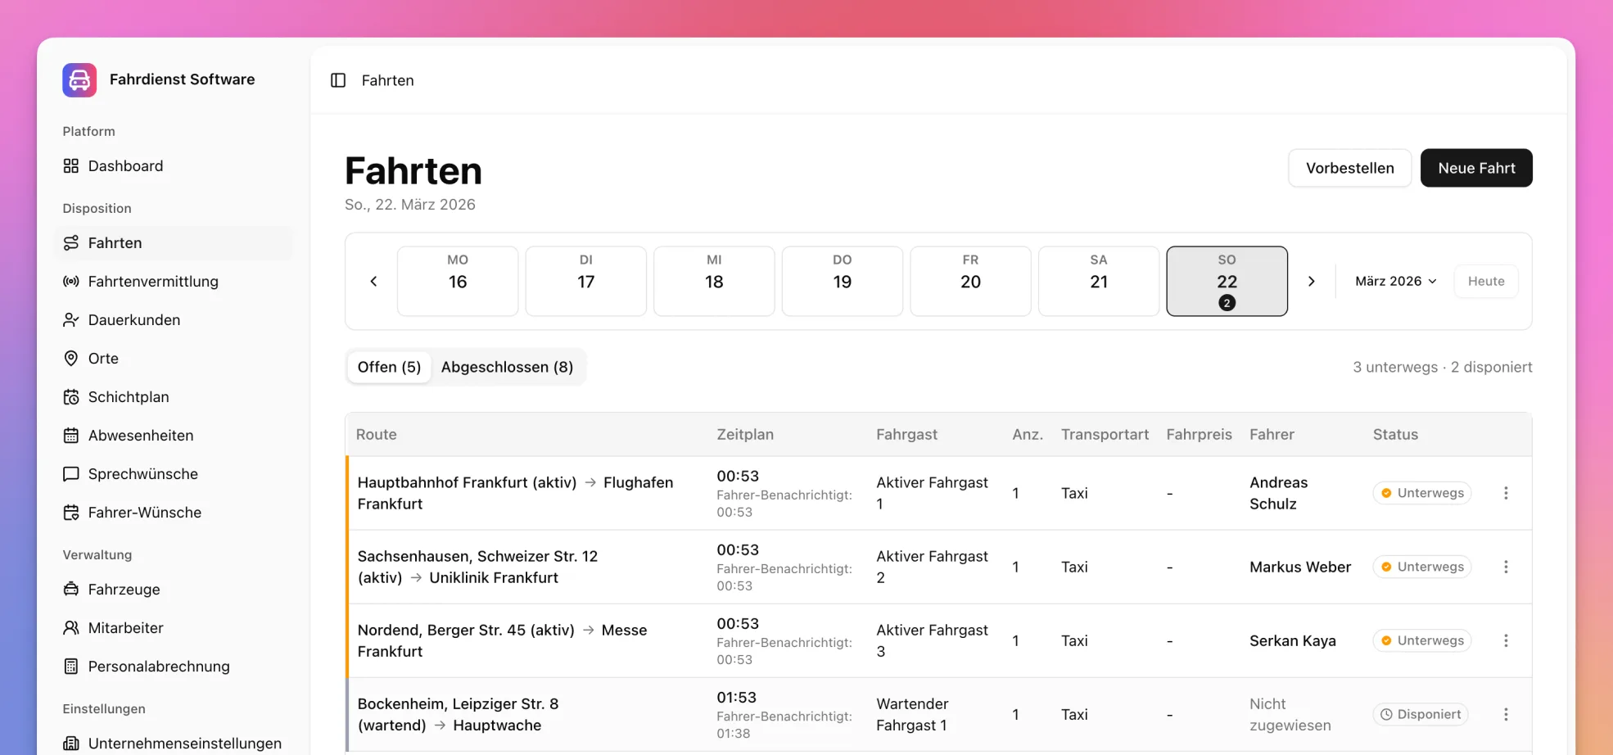The height and width of the screenshot is (755, 1613).
Task: Open Dashboard via its grid icon
Action: (71, 166)
